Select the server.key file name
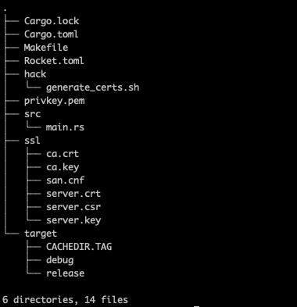 pyautogui.click(x=73, y=220)
